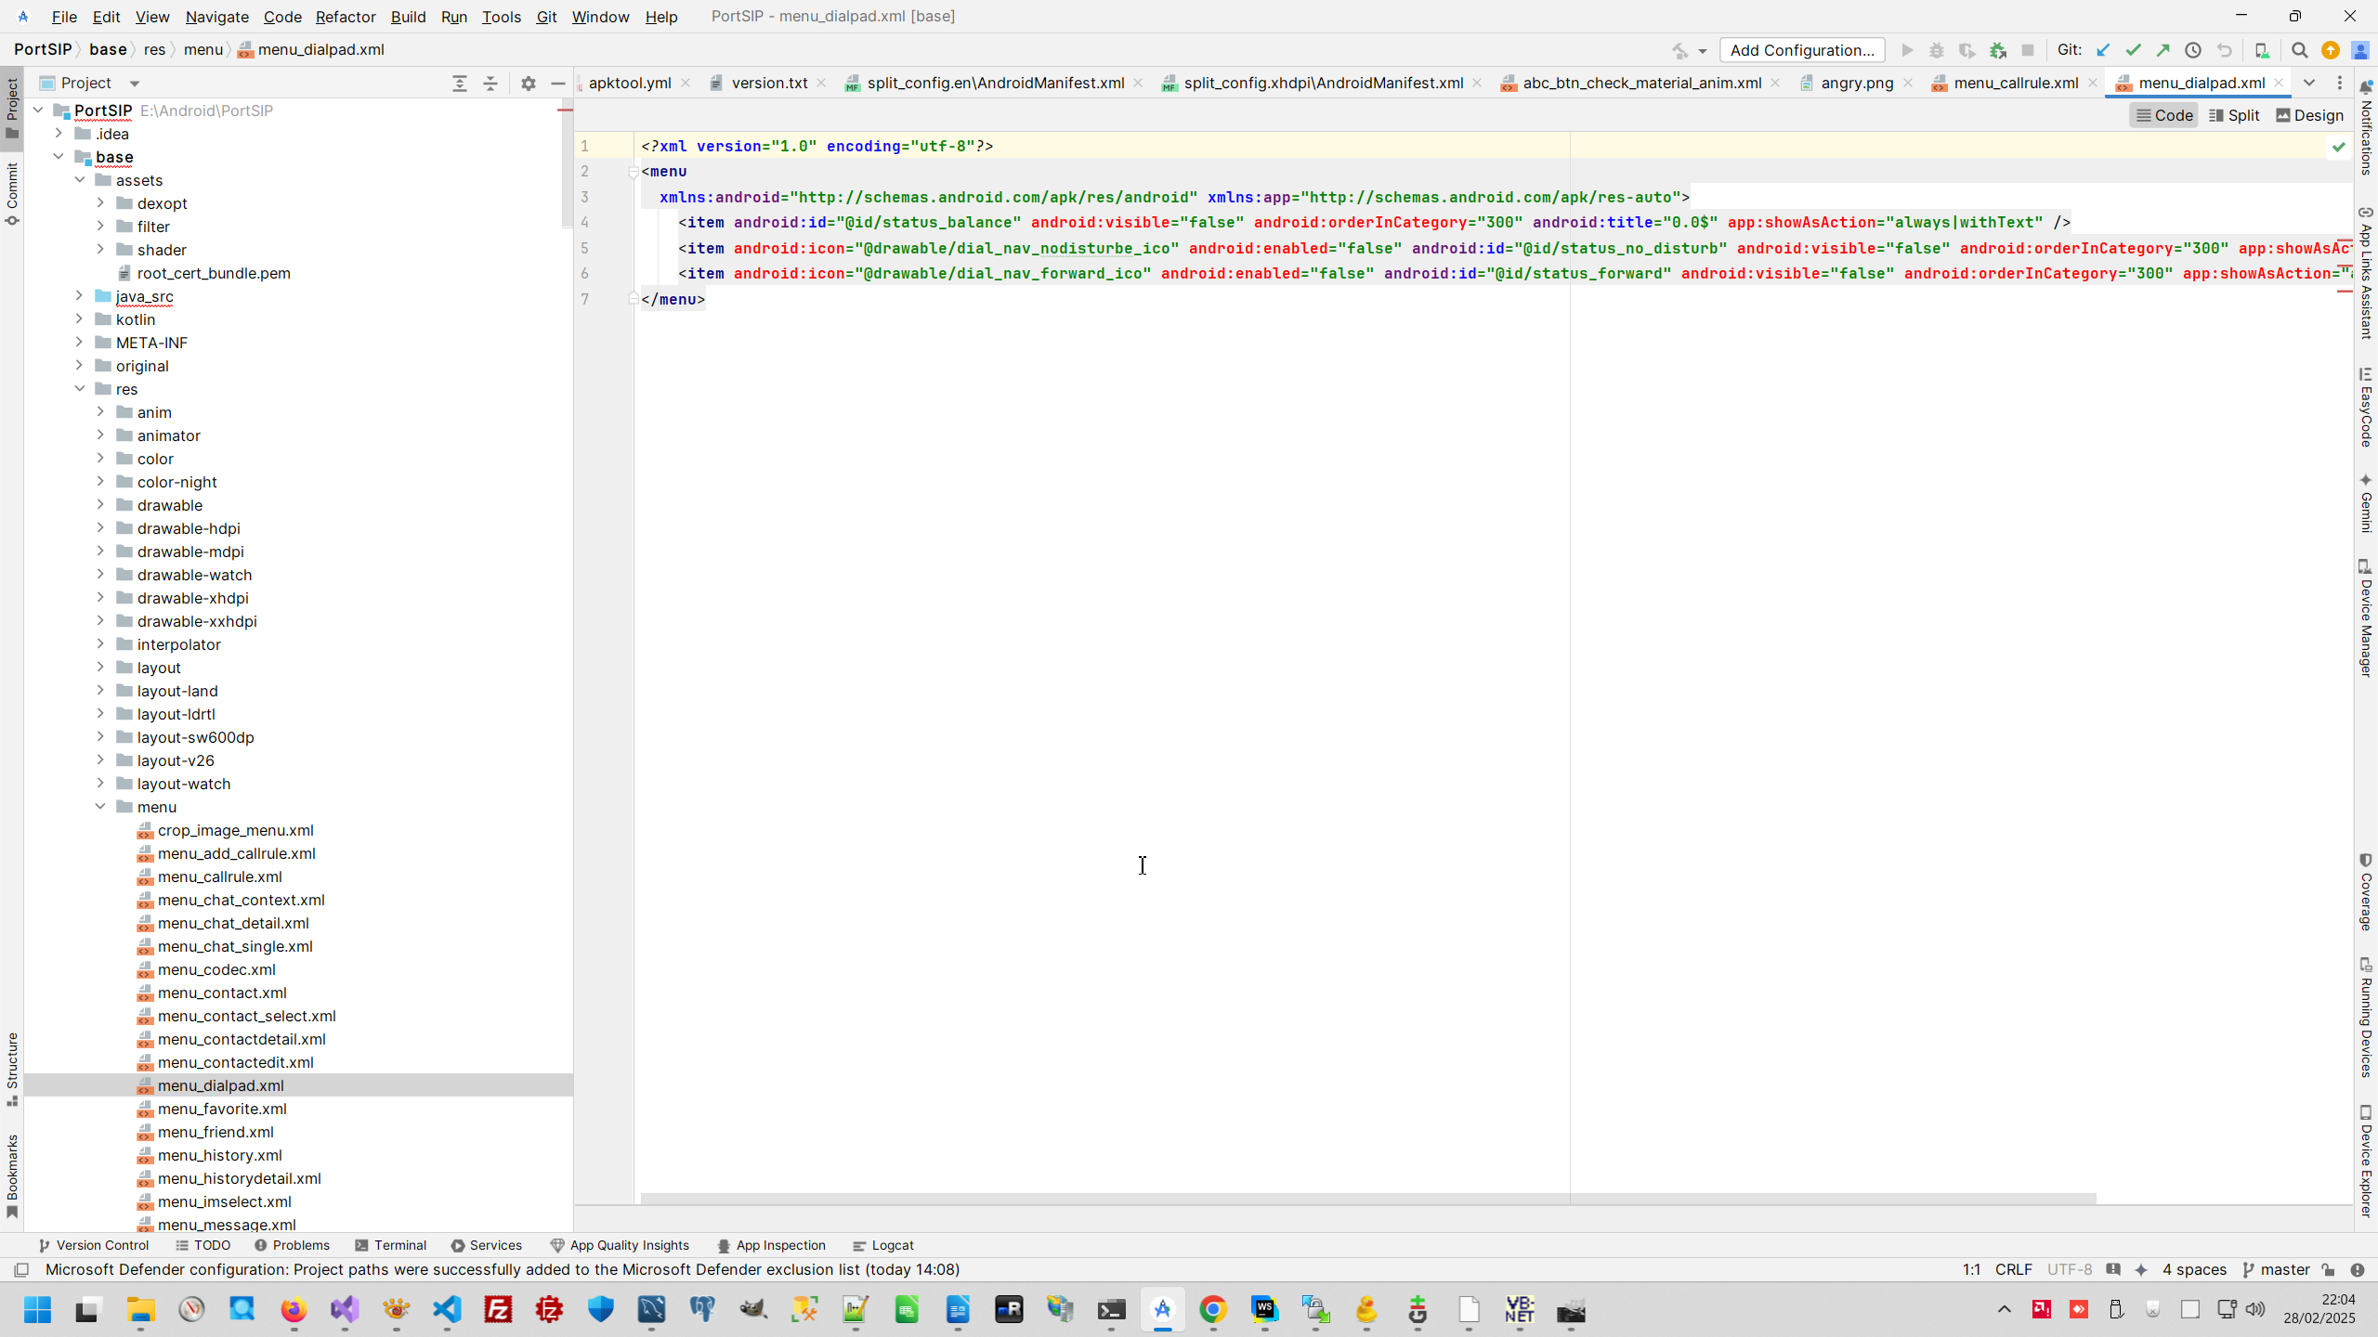Switch editor to Design view mode
The height and width of the screenshot is (1337, 2378).
click(2309, 115)
